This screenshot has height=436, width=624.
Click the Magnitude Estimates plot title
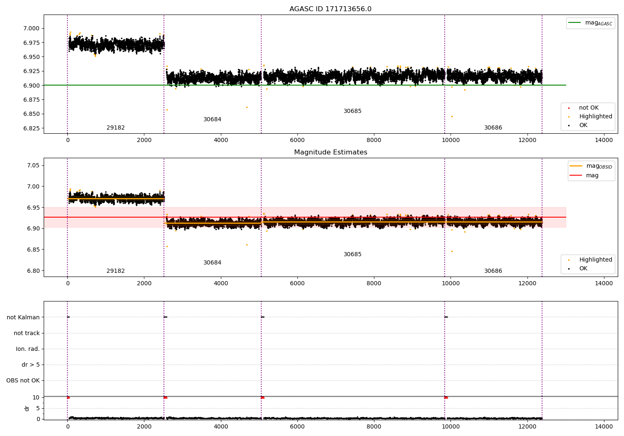[330, 152]
